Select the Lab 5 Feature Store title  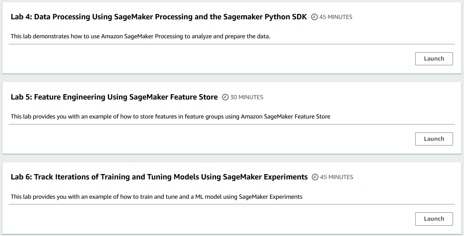click(114, 97)
